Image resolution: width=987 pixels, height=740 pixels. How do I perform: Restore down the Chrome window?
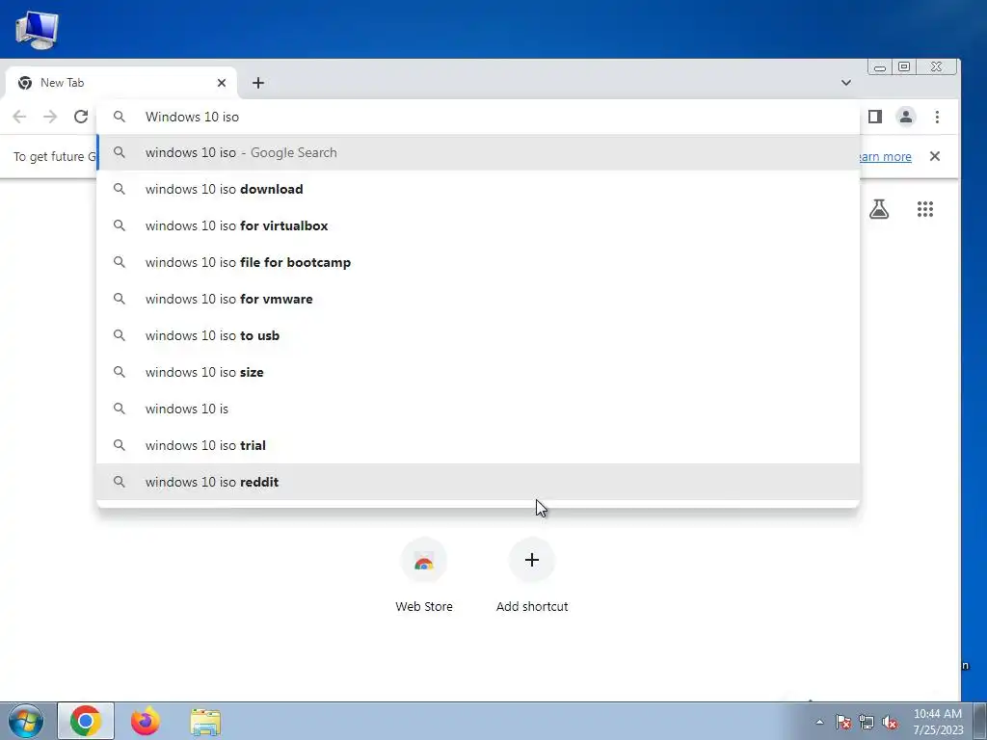click(x=904, y=66)
